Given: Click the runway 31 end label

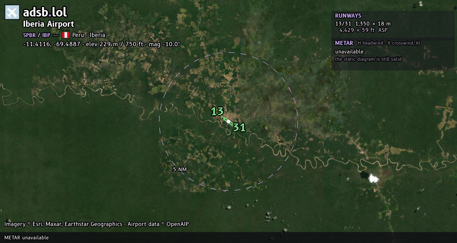Looking at the screenshot, I should (239, 127).
